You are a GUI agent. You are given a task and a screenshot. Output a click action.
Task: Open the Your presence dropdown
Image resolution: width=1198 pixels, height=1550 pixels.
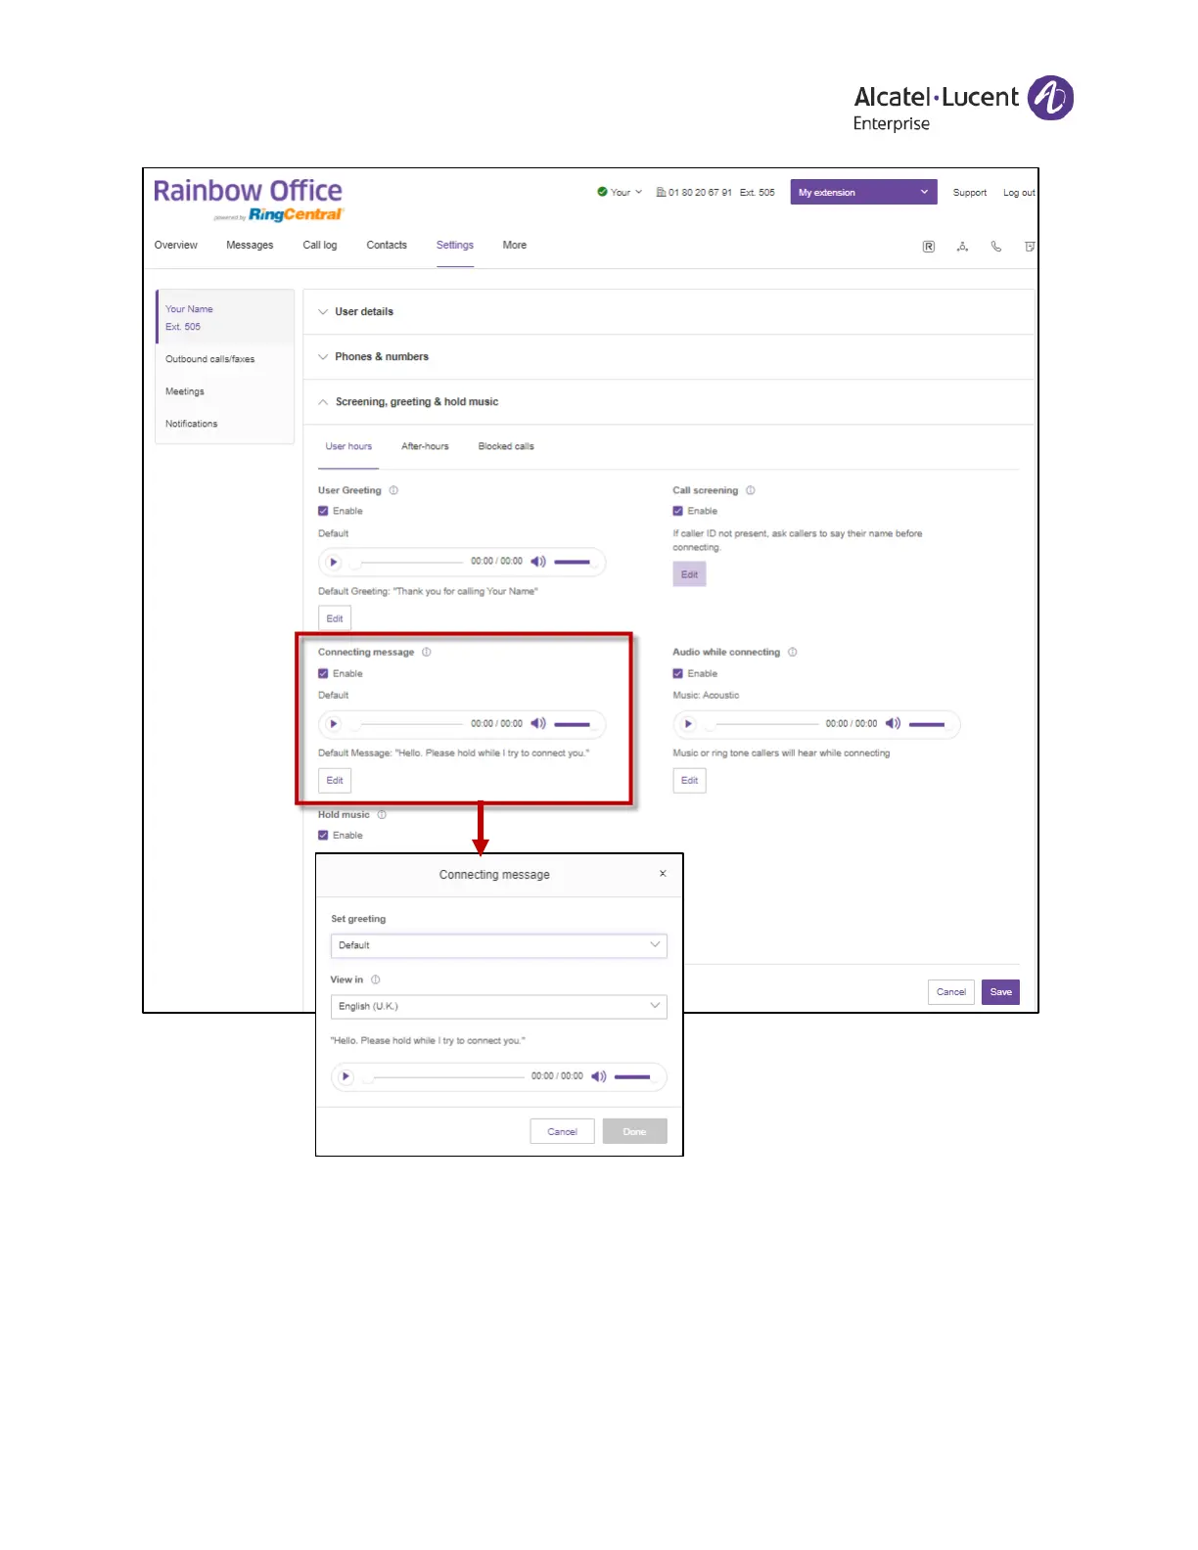(x=626, y=192)
